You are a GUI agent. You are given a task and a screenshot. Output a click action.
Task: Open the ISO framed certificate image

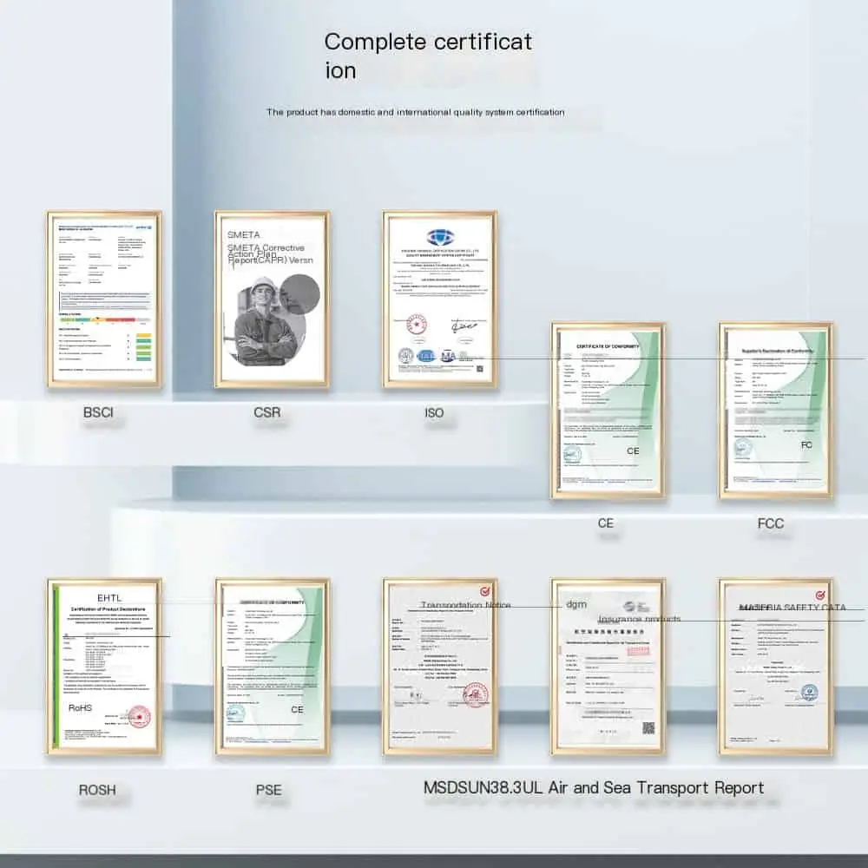click(x=440, y=299)
